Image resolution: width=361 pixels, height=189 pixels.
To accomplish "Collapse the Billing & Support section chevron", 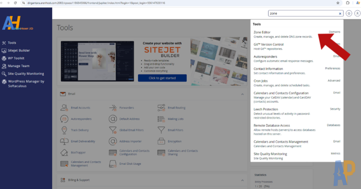I will [243, 180].
